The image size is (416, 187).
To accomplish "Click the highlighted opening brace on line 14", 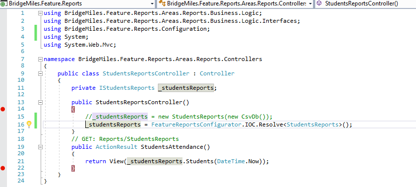I will tap(73, 109).
